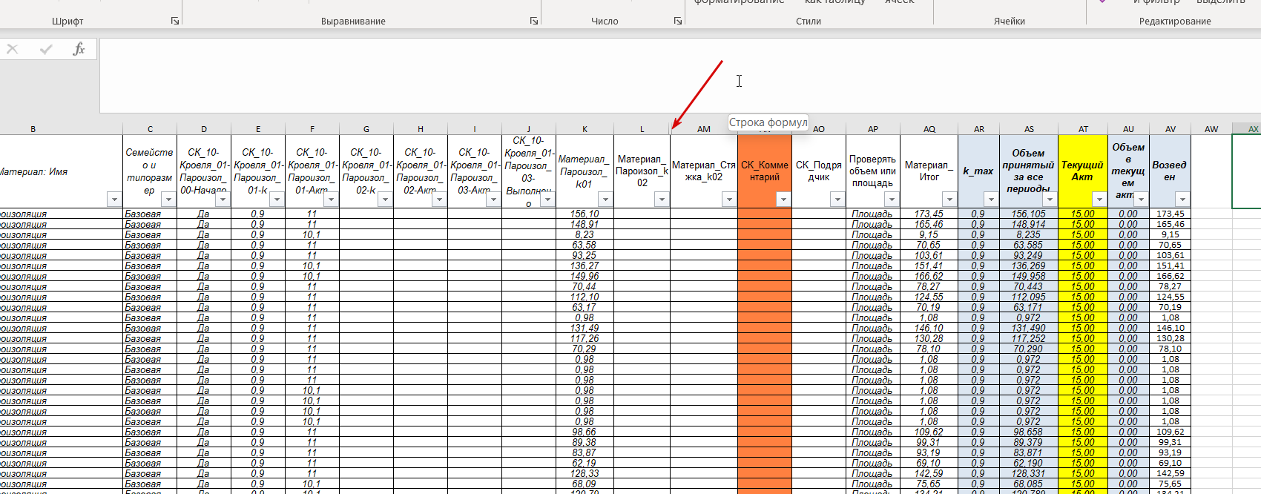
Task: Open filter dropdown for Материал: Имя column
Action: click(x=114, y=200)
